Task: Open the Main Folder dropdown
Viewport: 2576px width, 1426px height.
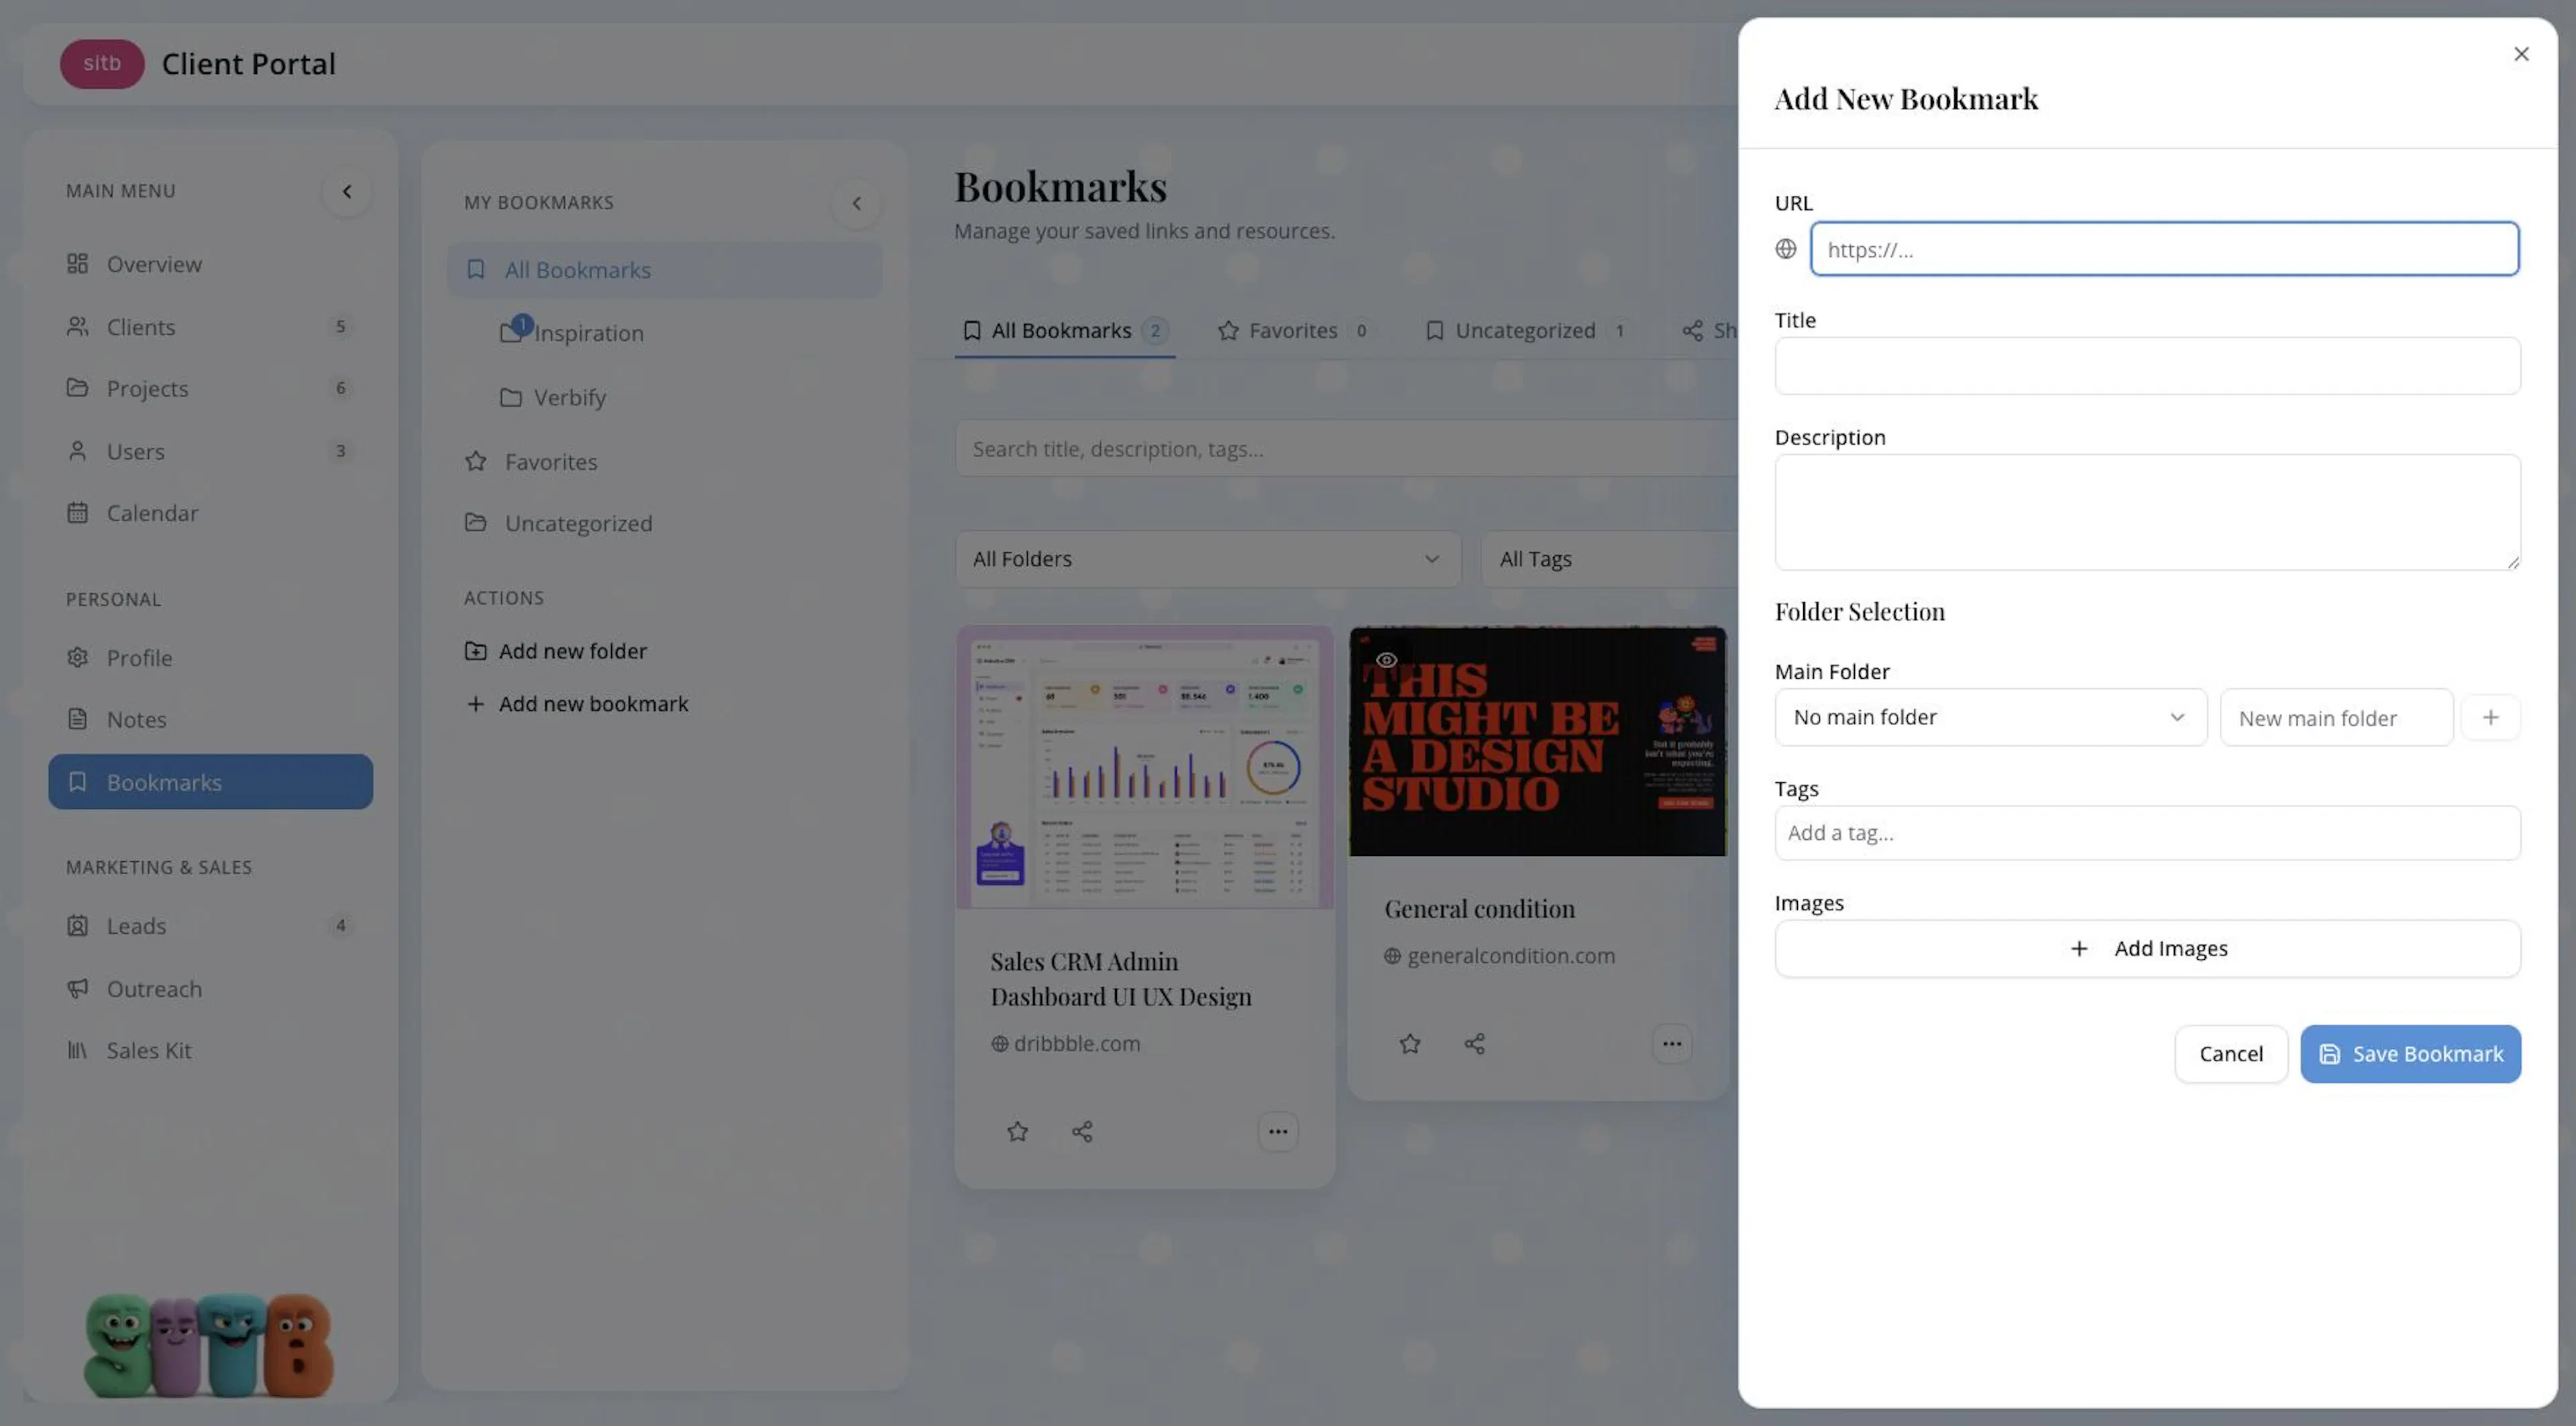Action: tap(1990, 717)
